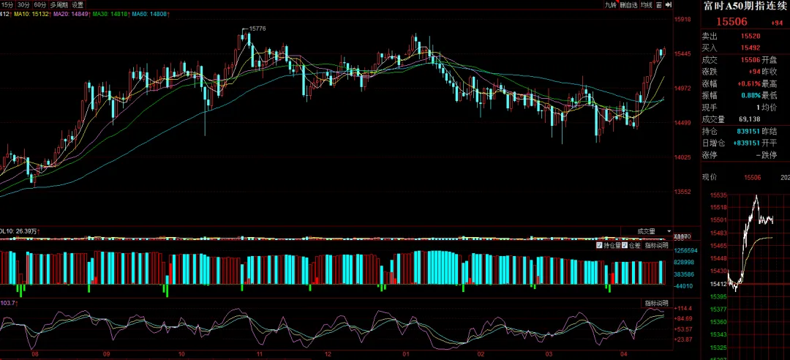Click the 12 month marker on time axis

click(328, 354)
